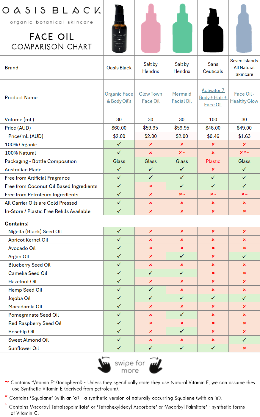Screen dimensions: 260x417
Task: Click the '$0.46' price per mL cell
Action: 213,136
